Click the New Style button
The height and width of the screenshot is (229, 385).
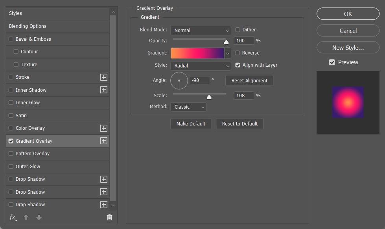tap(348, 47)
